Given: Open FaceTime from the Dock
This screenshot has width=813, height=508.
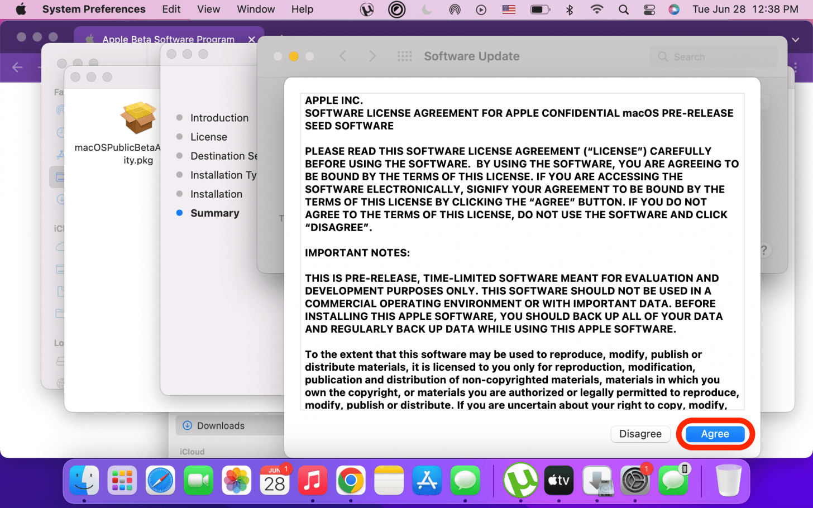Looking at the screenshot, I should (198, 481).
